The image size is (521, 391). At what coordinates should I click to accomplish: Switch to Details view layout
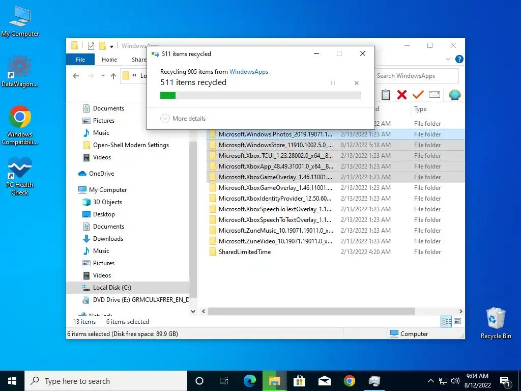(446, 321)
